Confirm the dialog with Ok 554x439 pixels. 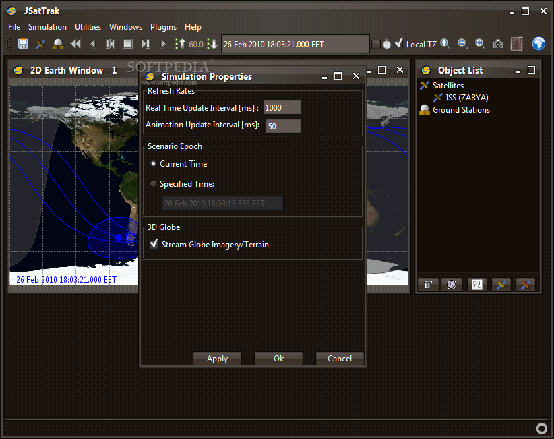[x=278, y=358]
